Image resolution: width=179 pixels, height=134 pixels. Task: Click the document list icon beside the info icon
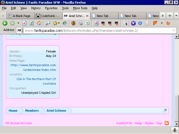(147, 23)
